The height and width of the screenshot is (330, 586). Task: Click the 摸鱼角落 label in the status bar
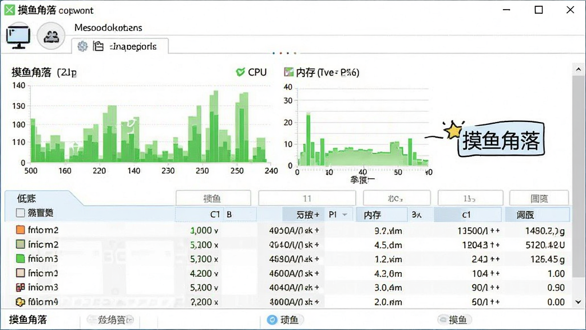tap(28, 320)
